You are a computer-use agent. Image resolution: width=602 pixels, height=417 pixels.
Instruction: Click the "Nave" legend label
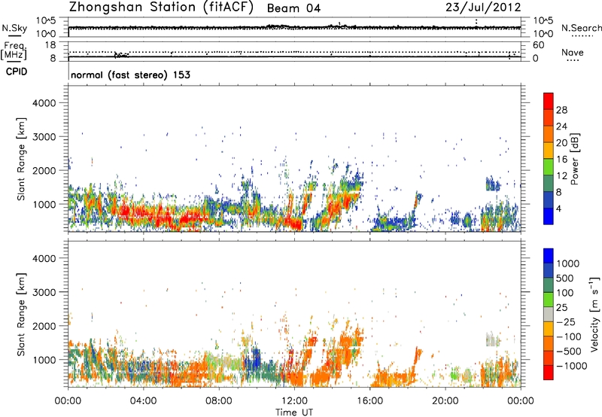click(573, 52)
